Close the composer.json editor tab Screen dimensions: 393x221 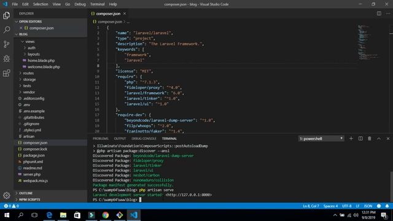pos(125,14)
